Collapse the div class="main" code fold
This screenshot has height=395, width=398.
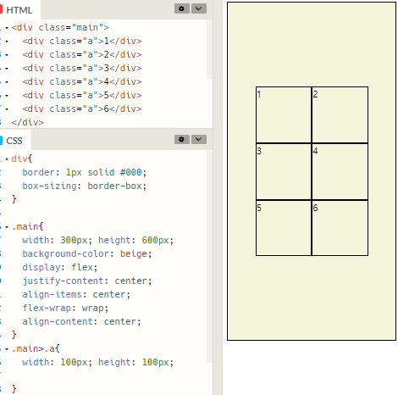7,28
